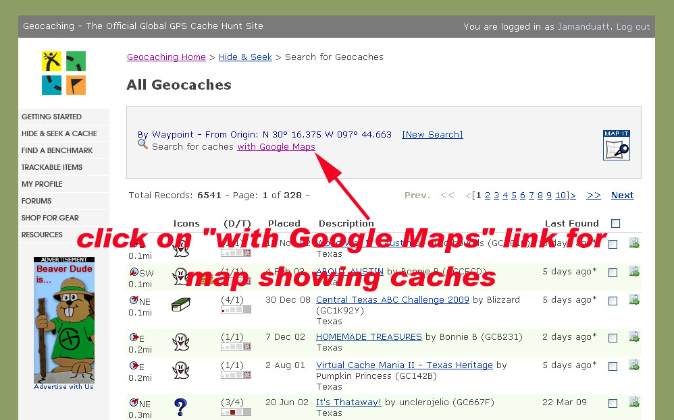Image resolution: width=674 pixels, height=420 pixels.
Task: Click the 'Last Found' column header
Action: tap(572, 223)
